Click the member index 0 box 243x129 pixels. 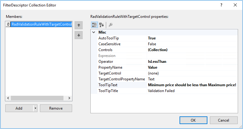[x=8, y=24]
